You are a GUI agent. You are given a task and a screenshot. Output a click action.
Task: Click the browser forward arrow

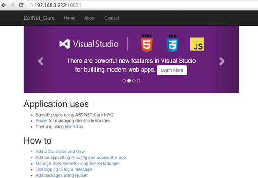pyautogui.click(x=13, y=5)
